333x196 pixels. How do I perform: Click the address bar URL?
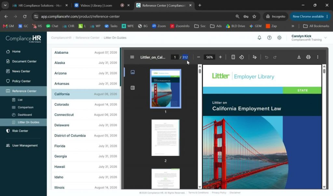pos(80,16)
